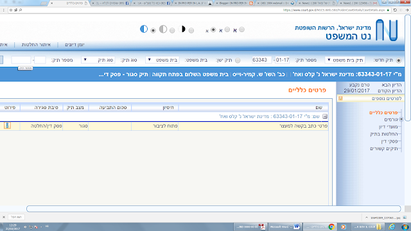The height and width of the screenshot is (231, 411).
Task: Close the active פרטים כלליים tab
Action: tap(51, 3)
